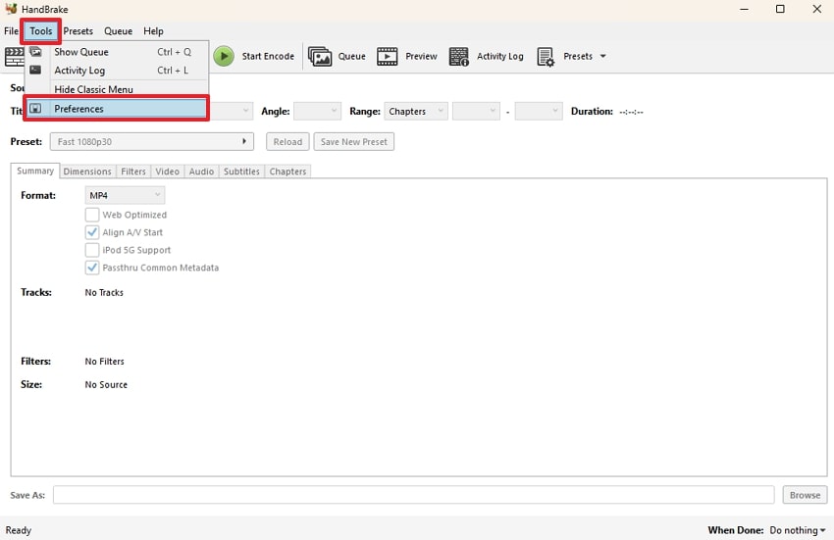Expand the Fast 1080p30 preset selector
Screen dimensions: 834x540
point(151,141)
